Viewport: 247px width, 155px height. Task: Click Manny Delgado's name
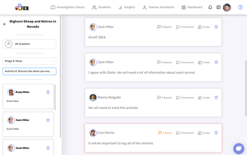coord(109,97)
